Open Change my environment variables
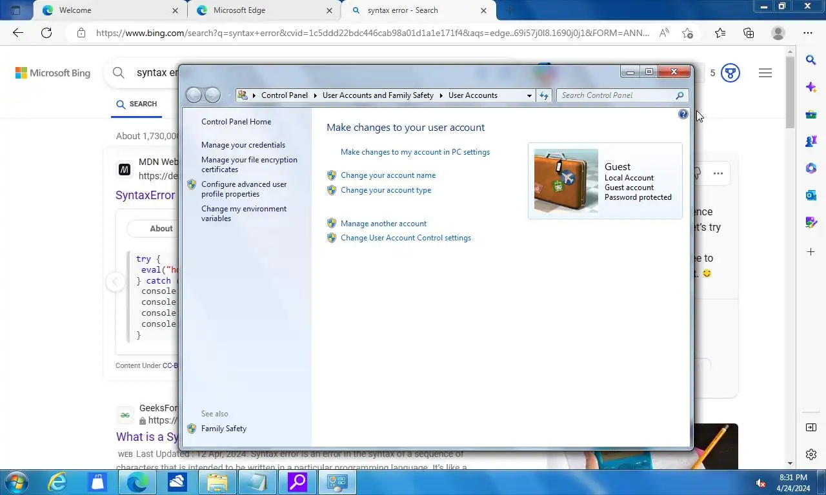826x495 pixels. point(244,213)
